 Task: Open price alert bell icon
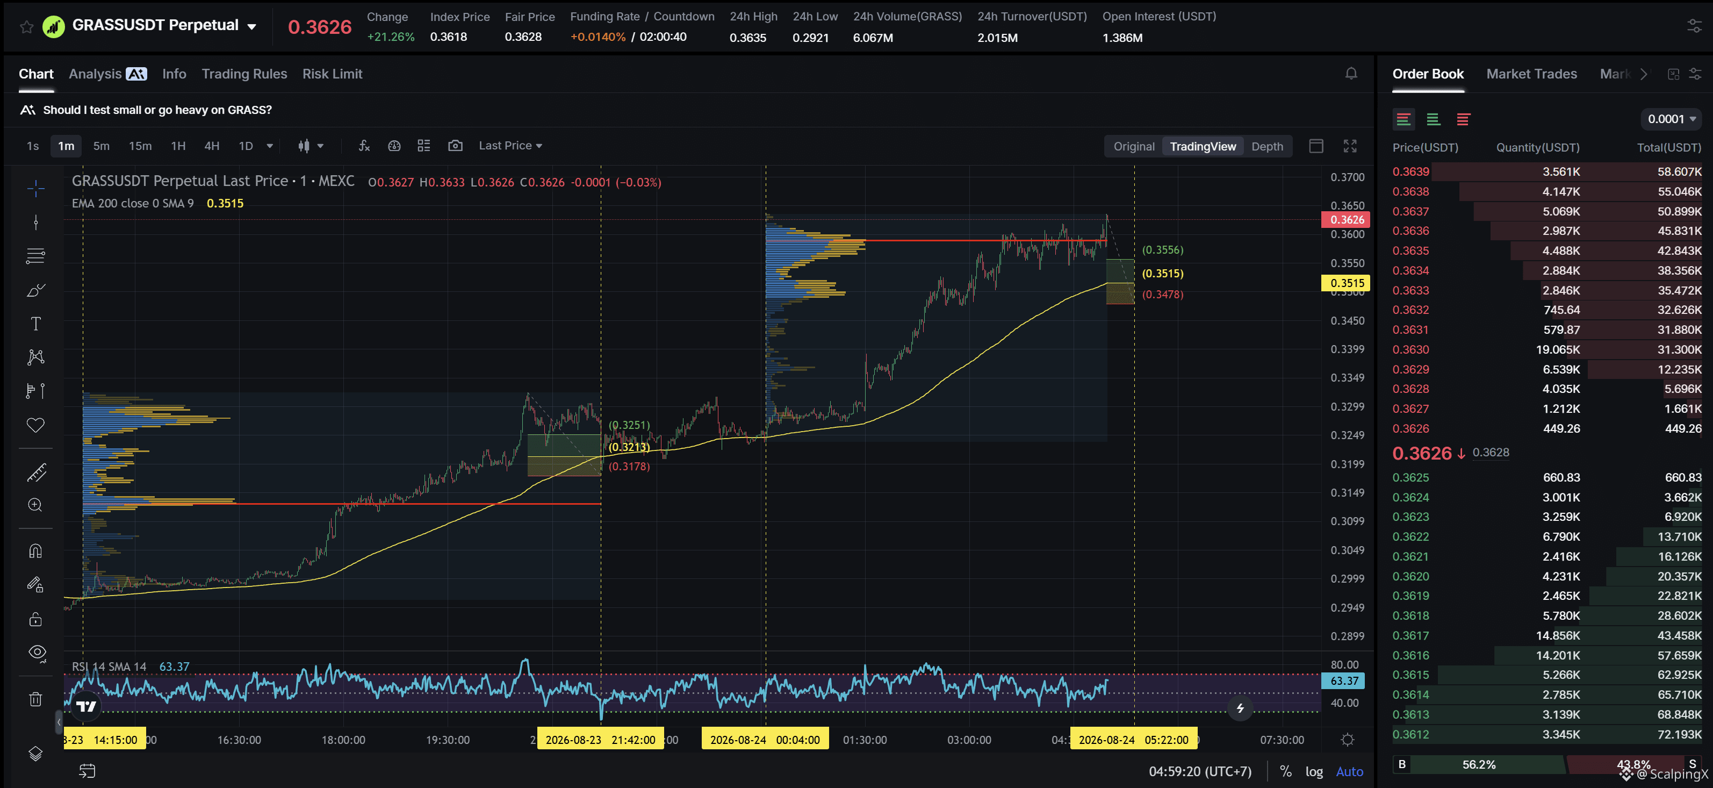click(x=1351, y=74)
